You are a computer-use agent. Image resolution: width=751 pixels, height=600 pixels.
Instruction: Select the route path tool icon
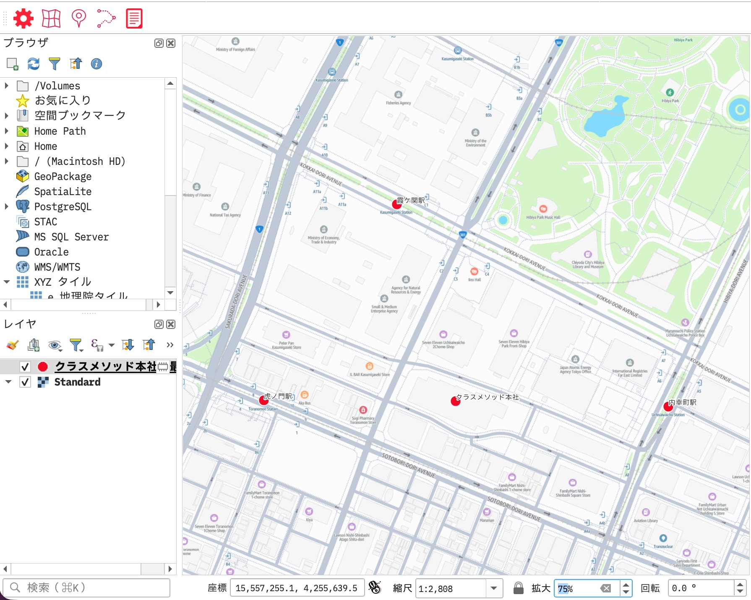(x=106, y=18)
